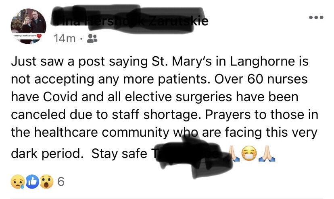Open the three-dots post options menu

pyautogui.click(x=316, y=17)
